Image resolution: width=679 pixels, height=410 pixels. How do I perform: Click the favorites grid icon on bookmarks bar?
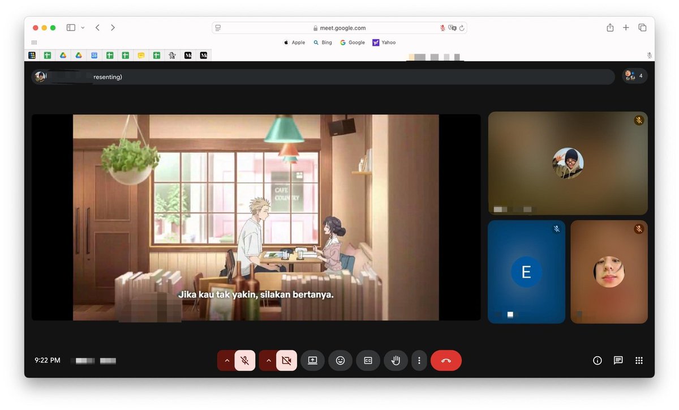[34, 42]
